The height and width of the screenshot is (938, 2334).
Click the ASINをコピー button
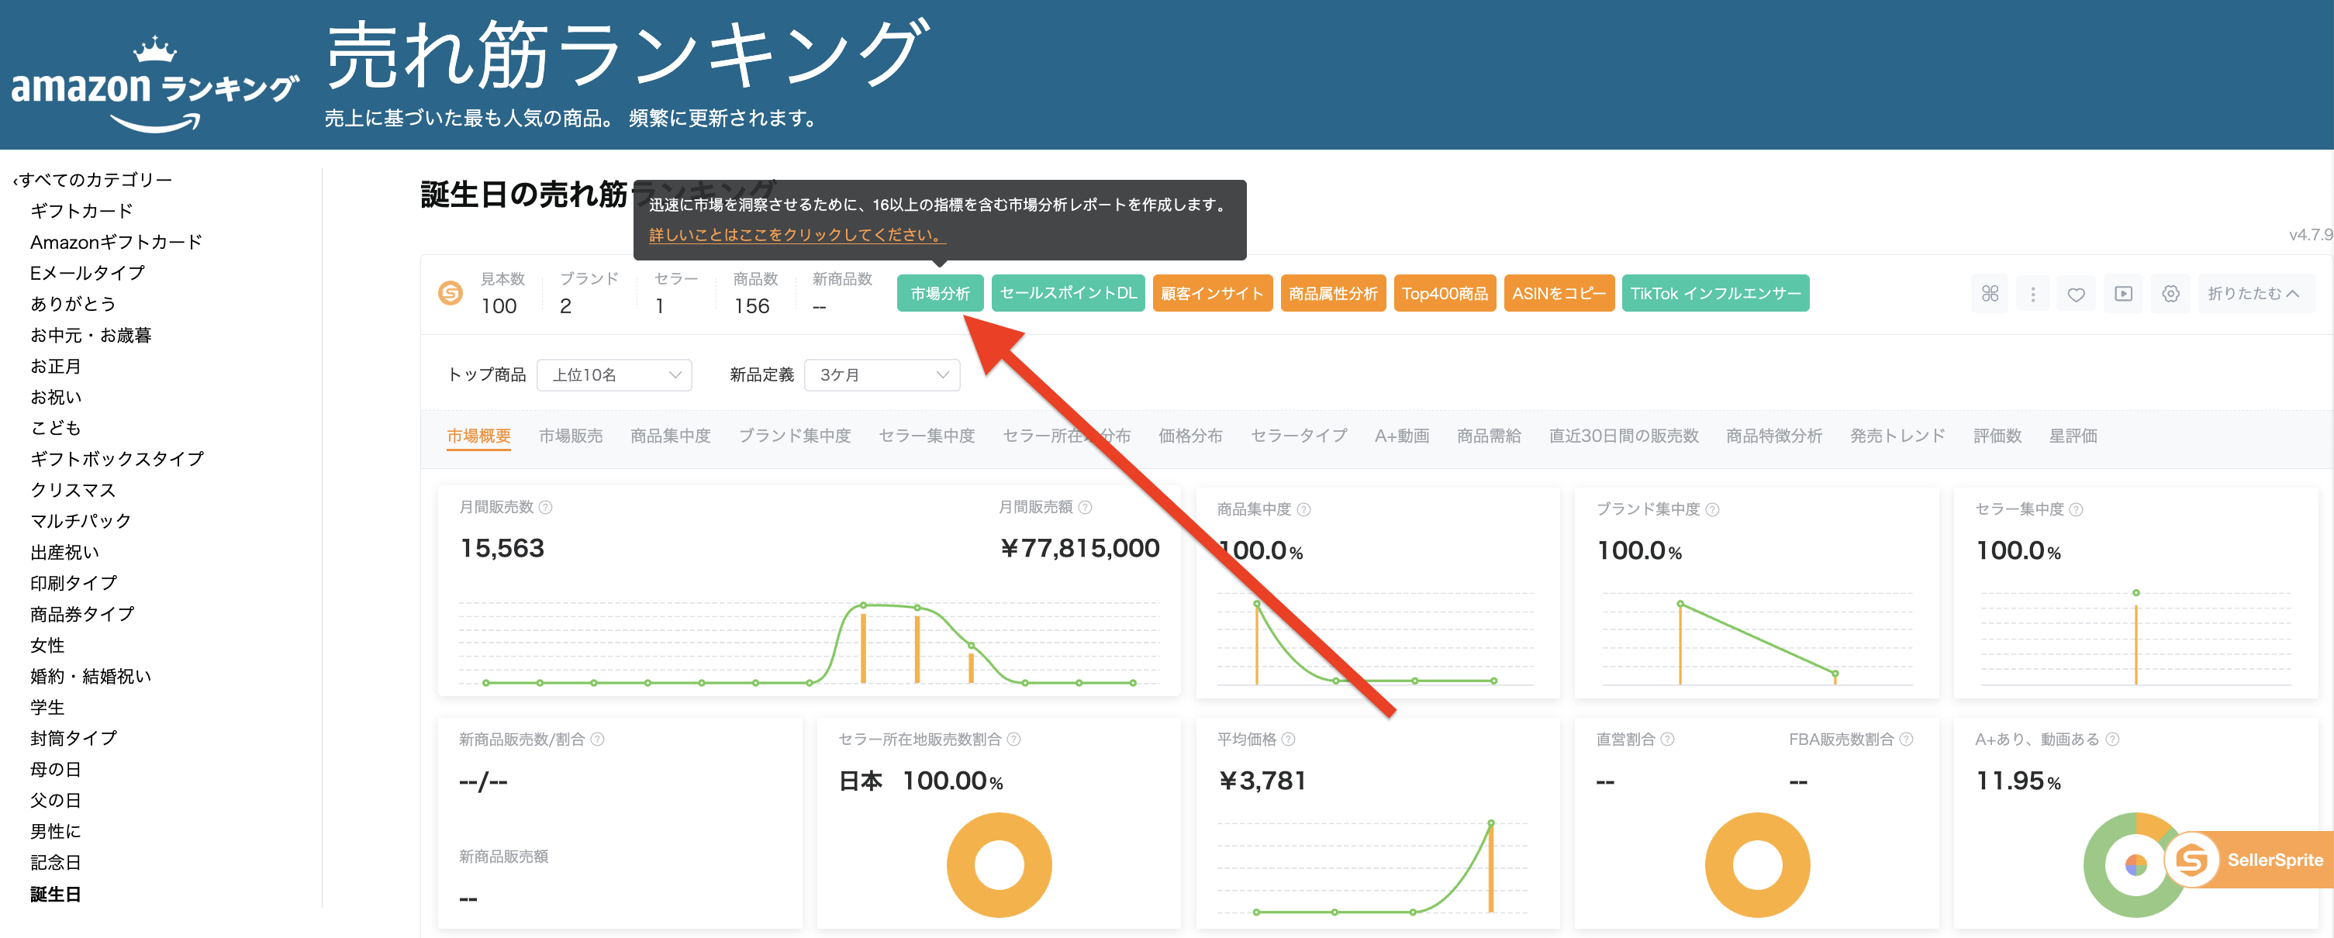point(1559,293)
